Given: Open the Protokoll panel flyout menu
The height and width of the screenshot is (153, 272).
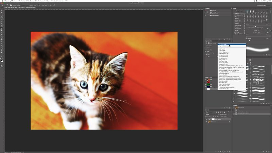Looking at the screenshot, I should [271, 105].
